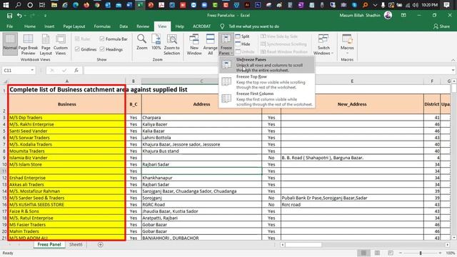
Task: Click the Save icon in quick access toolbar
Action: 9,16
